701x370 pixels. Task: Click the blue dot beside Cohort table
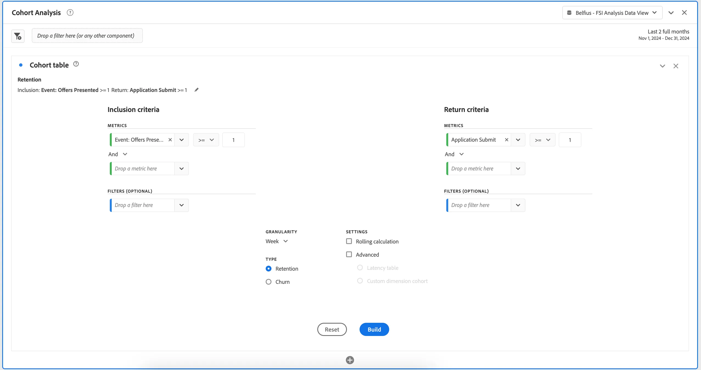pyautogui.click(x=21, y=65)
